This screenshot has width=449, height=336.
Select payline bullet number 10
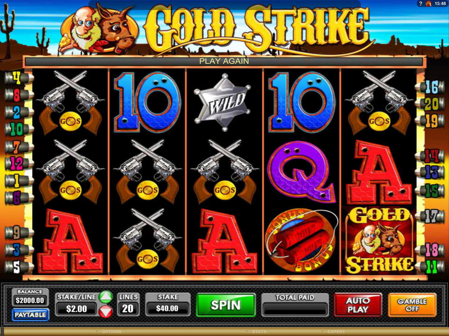18,129
